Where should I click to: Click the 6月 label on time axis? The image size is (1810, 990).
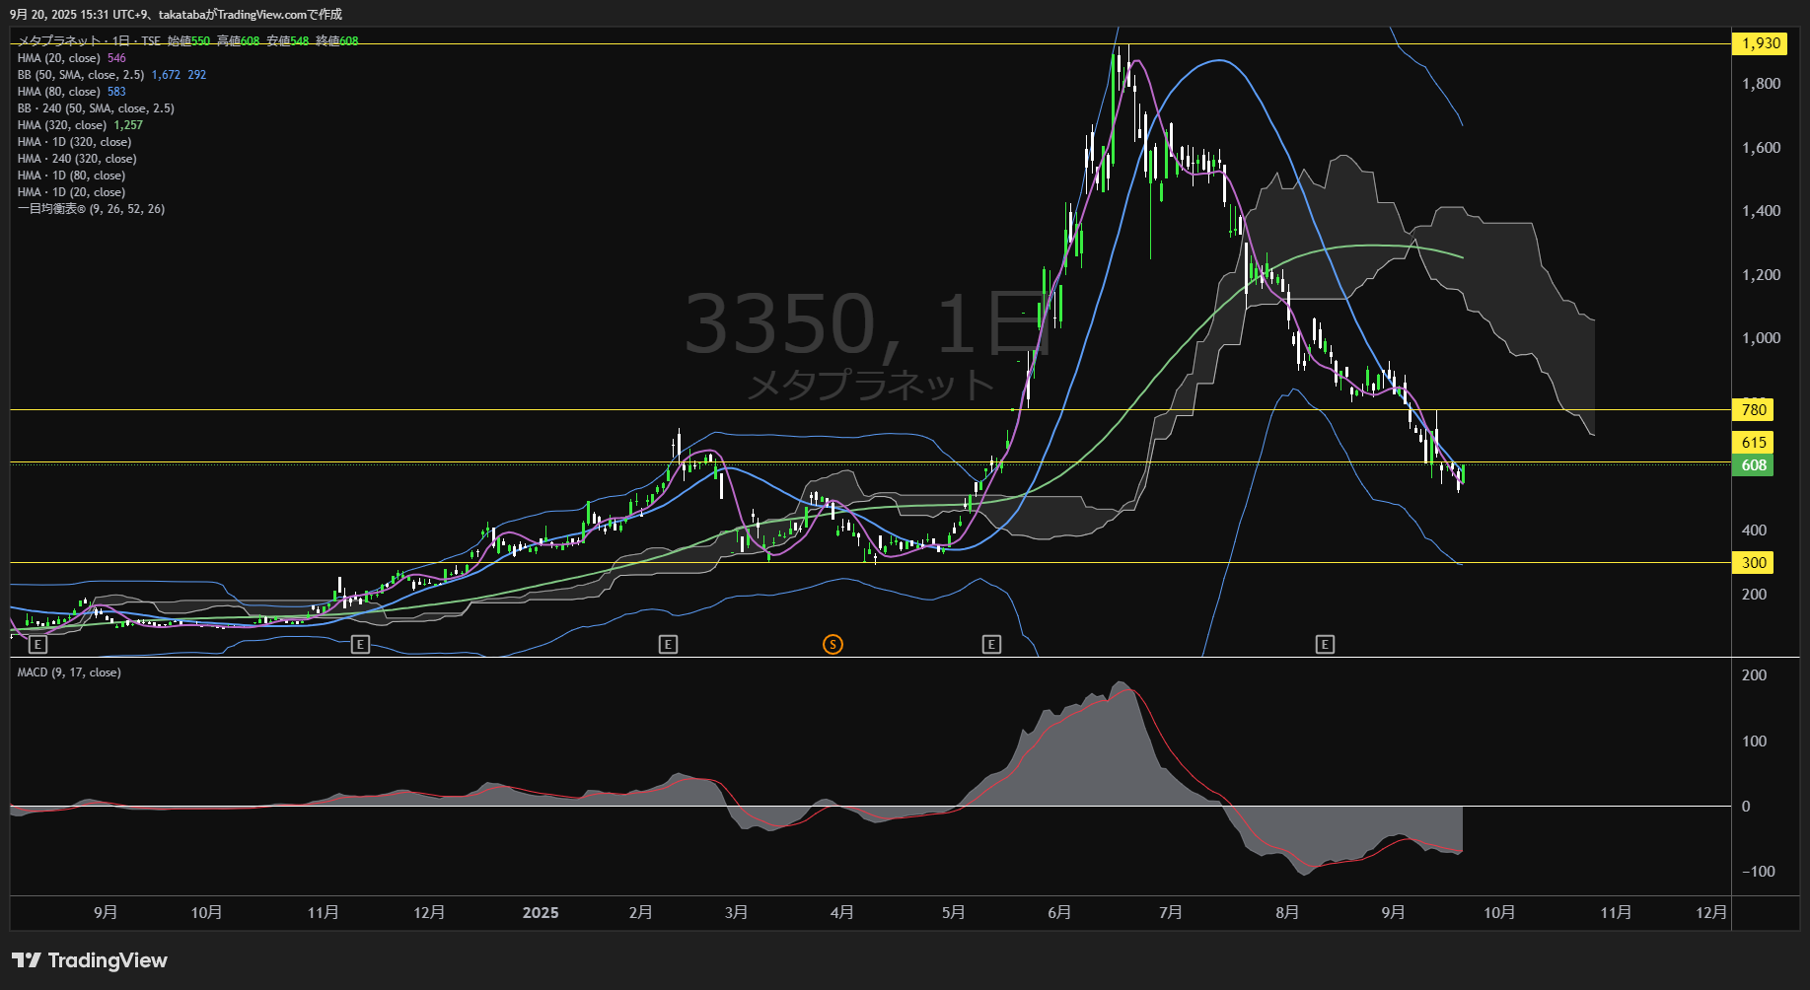click(1060, 913)
